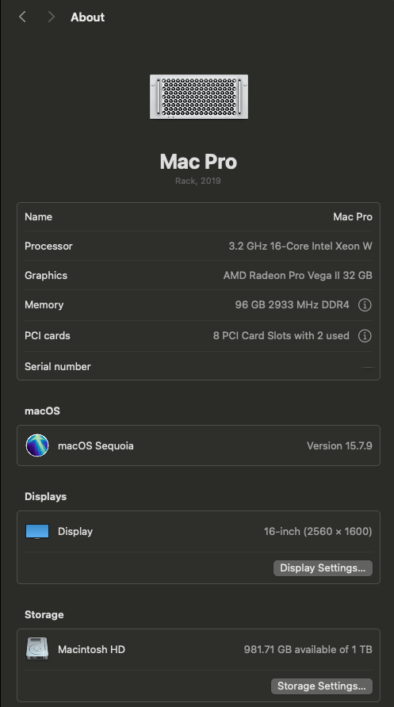Click the Serial number row
Screen dimensions: 394x707
198,366
